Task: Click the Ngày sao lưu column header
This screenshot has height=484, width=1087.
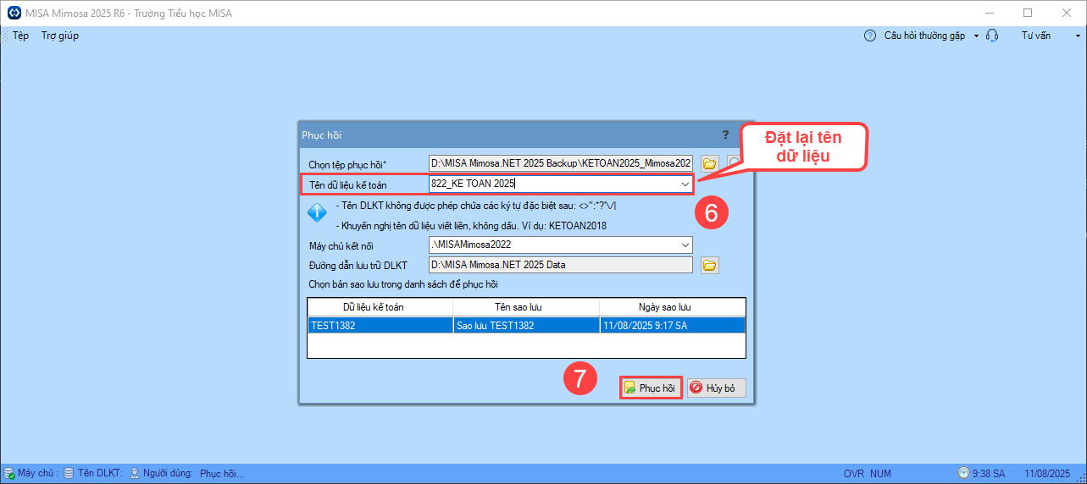Action: 672,307
